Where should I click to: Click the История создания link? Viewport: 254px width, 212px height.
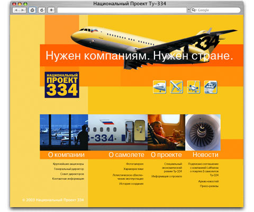(x=131, y=184)
